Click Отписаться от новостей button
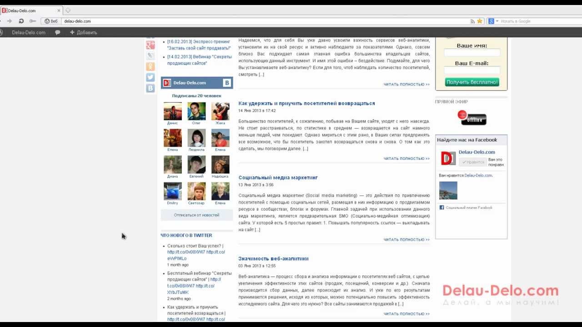 tap(196, 215)
